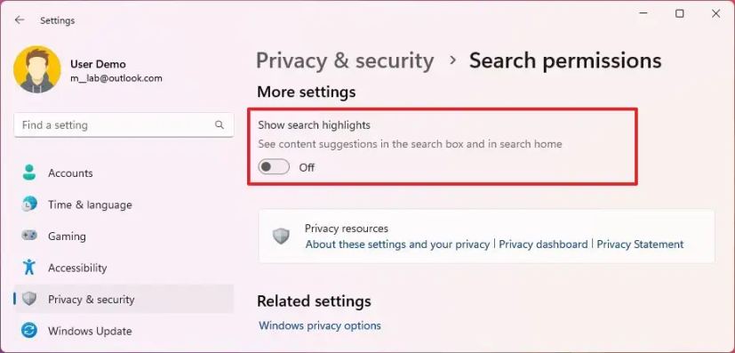Open About these settings and your privacy
The height and width of the screenshot is (353, 735).
coord(397,245)
